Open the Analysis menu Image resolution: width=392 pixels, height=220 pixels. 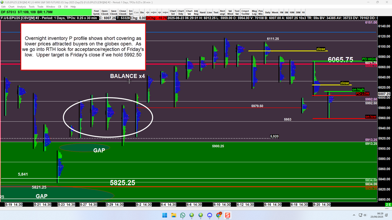tap(22, 7)
